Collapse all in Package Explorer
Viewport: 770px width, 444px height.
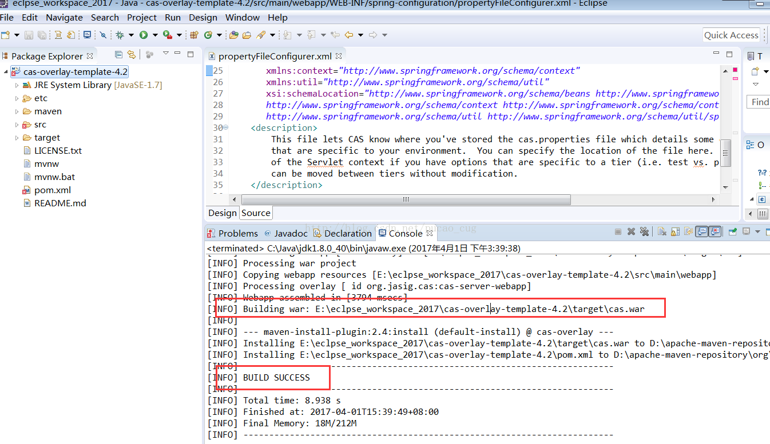click(x=118, y=54)
